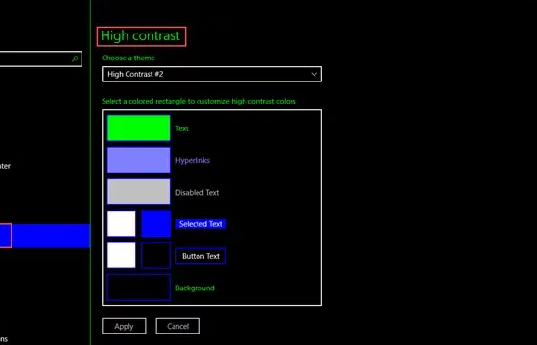Pick the black Button Text background swatch
537x345 pixels.
tap(155, 256)
